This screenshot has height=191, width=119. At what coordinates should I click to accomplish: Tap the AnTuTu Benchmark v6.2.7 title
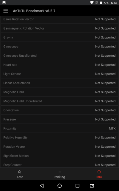[x=34, y=11]
